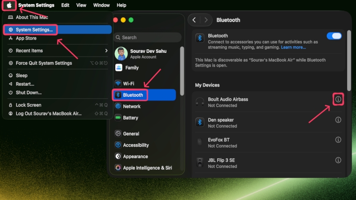Select Sleep from the Apple menu
The image size is (356, 200).
pyautogui.click(x=57, y=76)
